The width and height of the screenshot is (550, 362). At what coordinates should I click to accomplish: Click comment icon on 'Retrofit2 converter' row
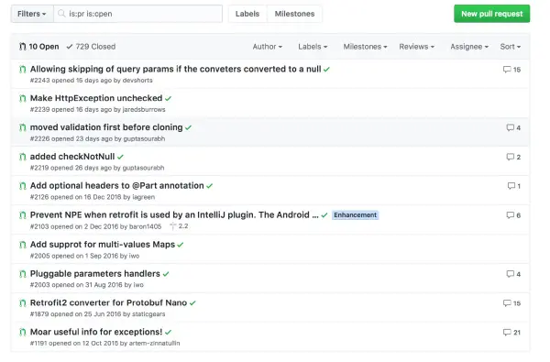[507, 303]
